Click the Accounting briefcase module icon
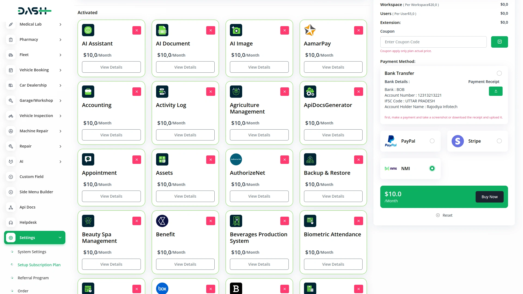This screenshot has width=523, height=294. [88, 92]
